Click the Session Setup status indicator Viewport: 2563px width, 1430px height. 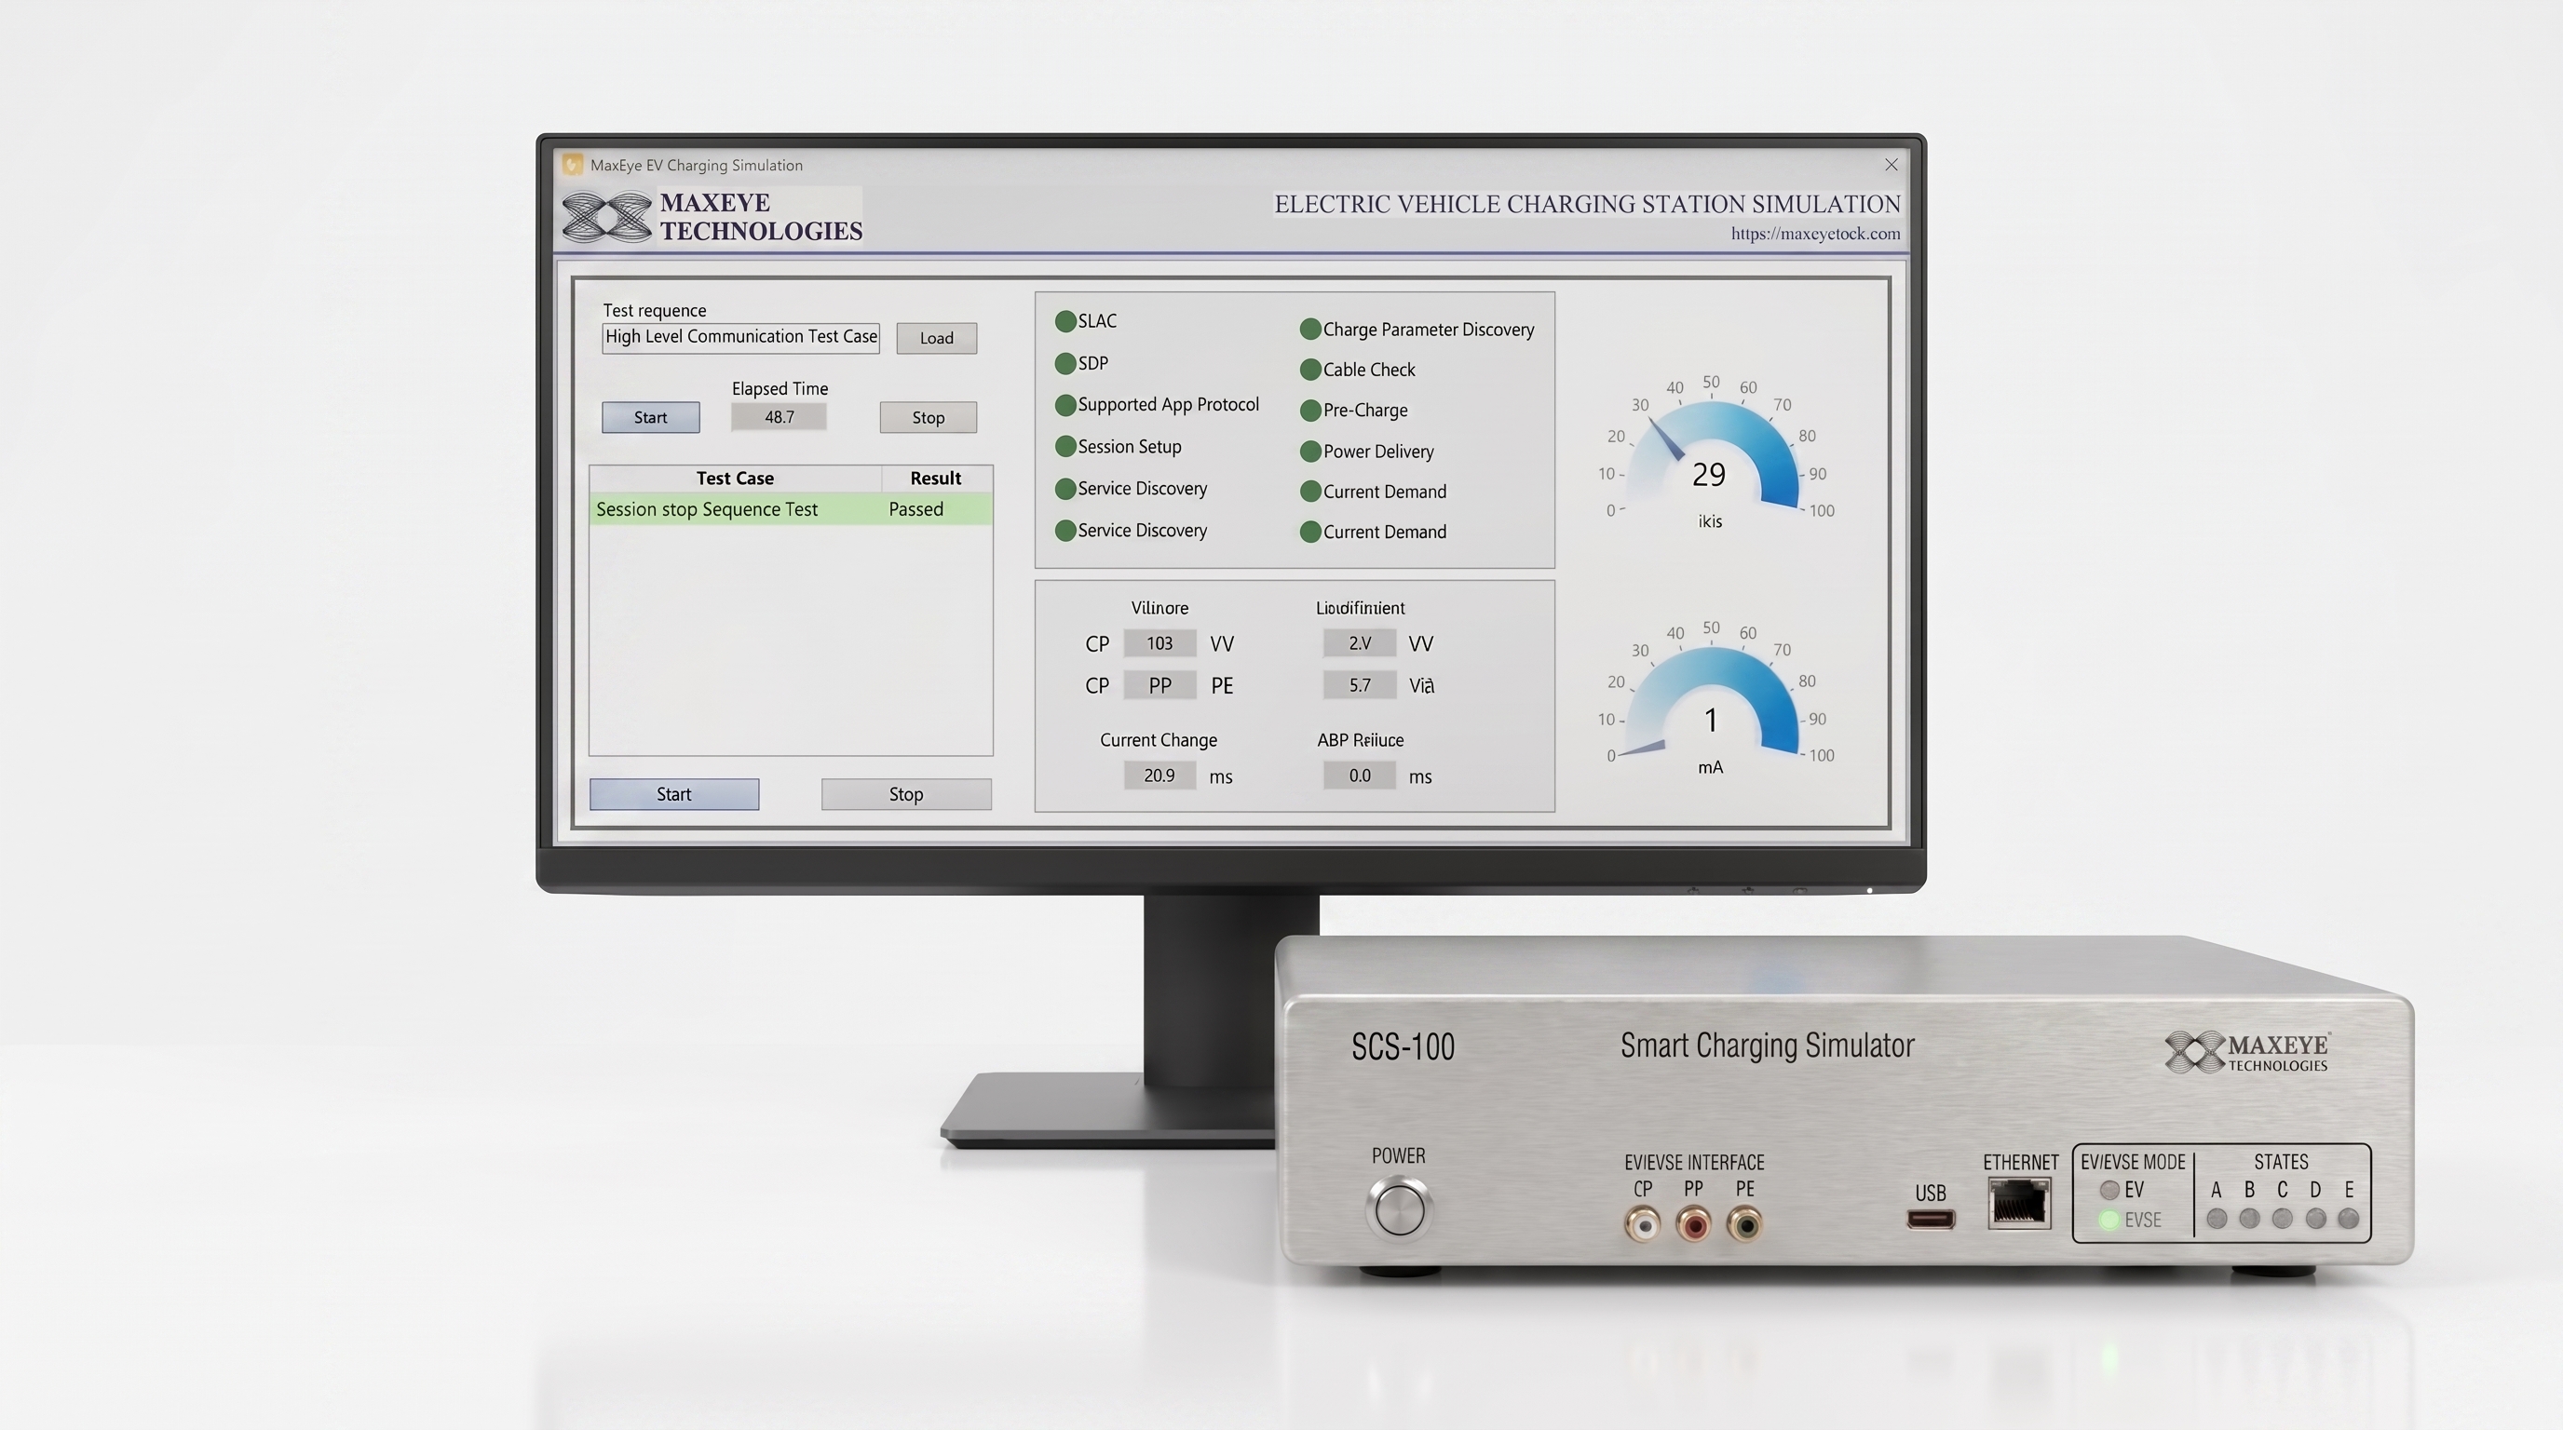tap(1065, 447)
